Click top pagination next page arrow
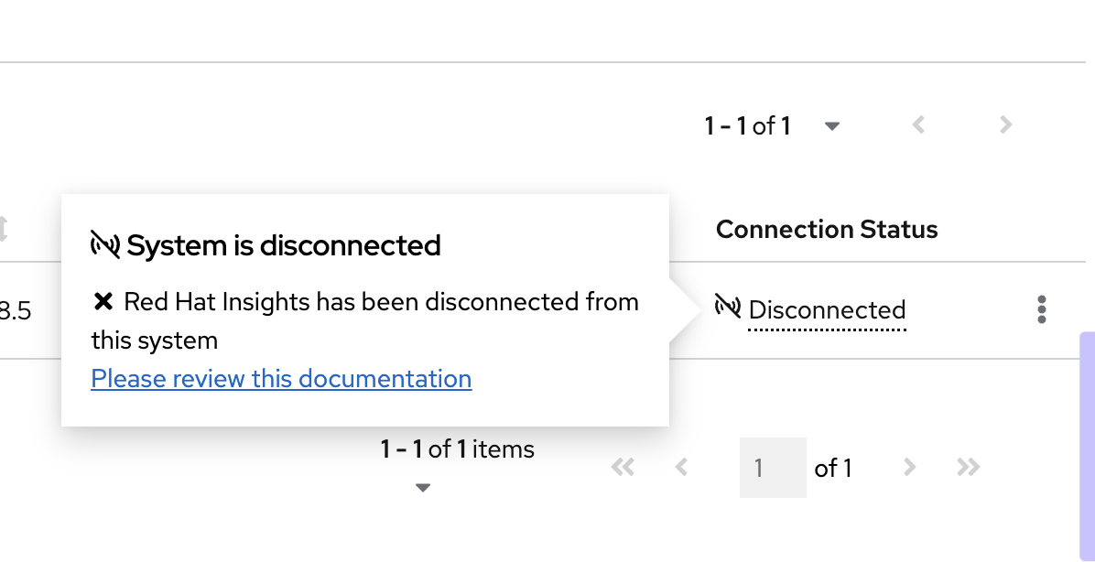Screen dimensions: 1095x562 coord(1005,124)
